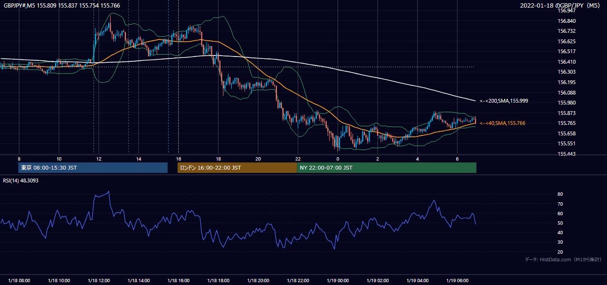Click price axis label 156.410
The height and width of the screenshot is (285, 607).
566,62
